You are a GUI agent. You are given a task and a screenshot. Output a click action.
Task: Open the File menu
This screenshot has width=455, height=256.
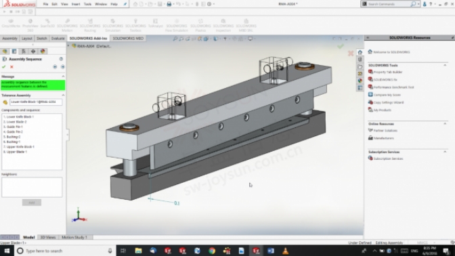pos(45,4)
